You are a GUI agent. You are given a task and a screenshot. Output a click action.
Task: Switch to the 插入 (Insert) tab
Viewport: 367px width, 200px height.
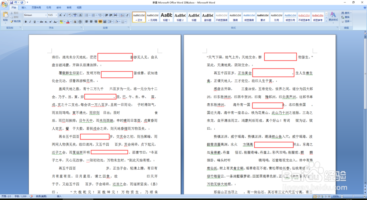click(24, 7)
